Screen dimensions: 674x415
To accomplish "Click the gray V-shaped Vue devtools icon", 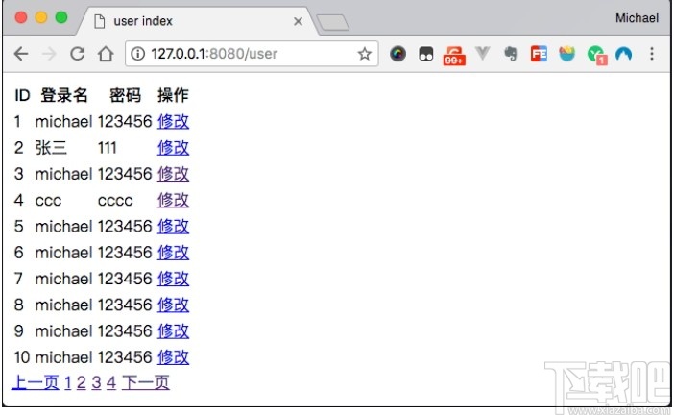I will (x=483, y=54).
